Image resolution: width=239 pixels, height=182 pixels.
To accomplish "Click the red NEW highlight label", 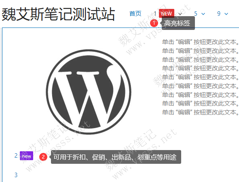I will click(x=167, y=13).
